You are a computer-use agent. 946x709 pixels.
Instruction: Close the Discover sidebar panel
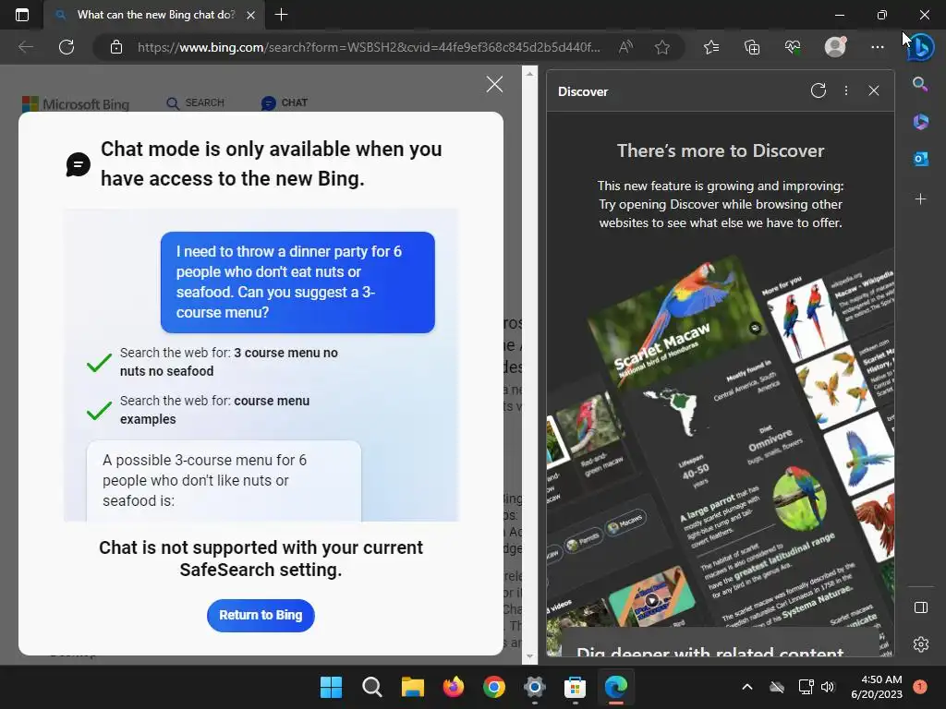(x=873, y=91)
